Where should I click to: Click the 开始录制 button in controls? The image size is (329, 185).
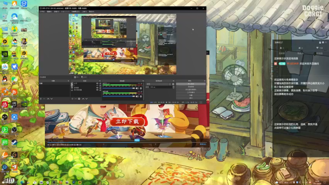click(191, 87)
